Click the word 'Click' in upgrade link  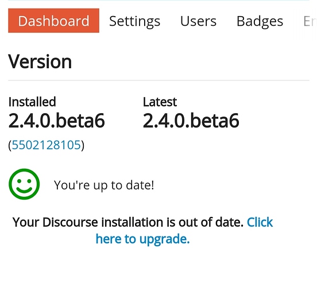pyautogui.click(x=260, y=222)
